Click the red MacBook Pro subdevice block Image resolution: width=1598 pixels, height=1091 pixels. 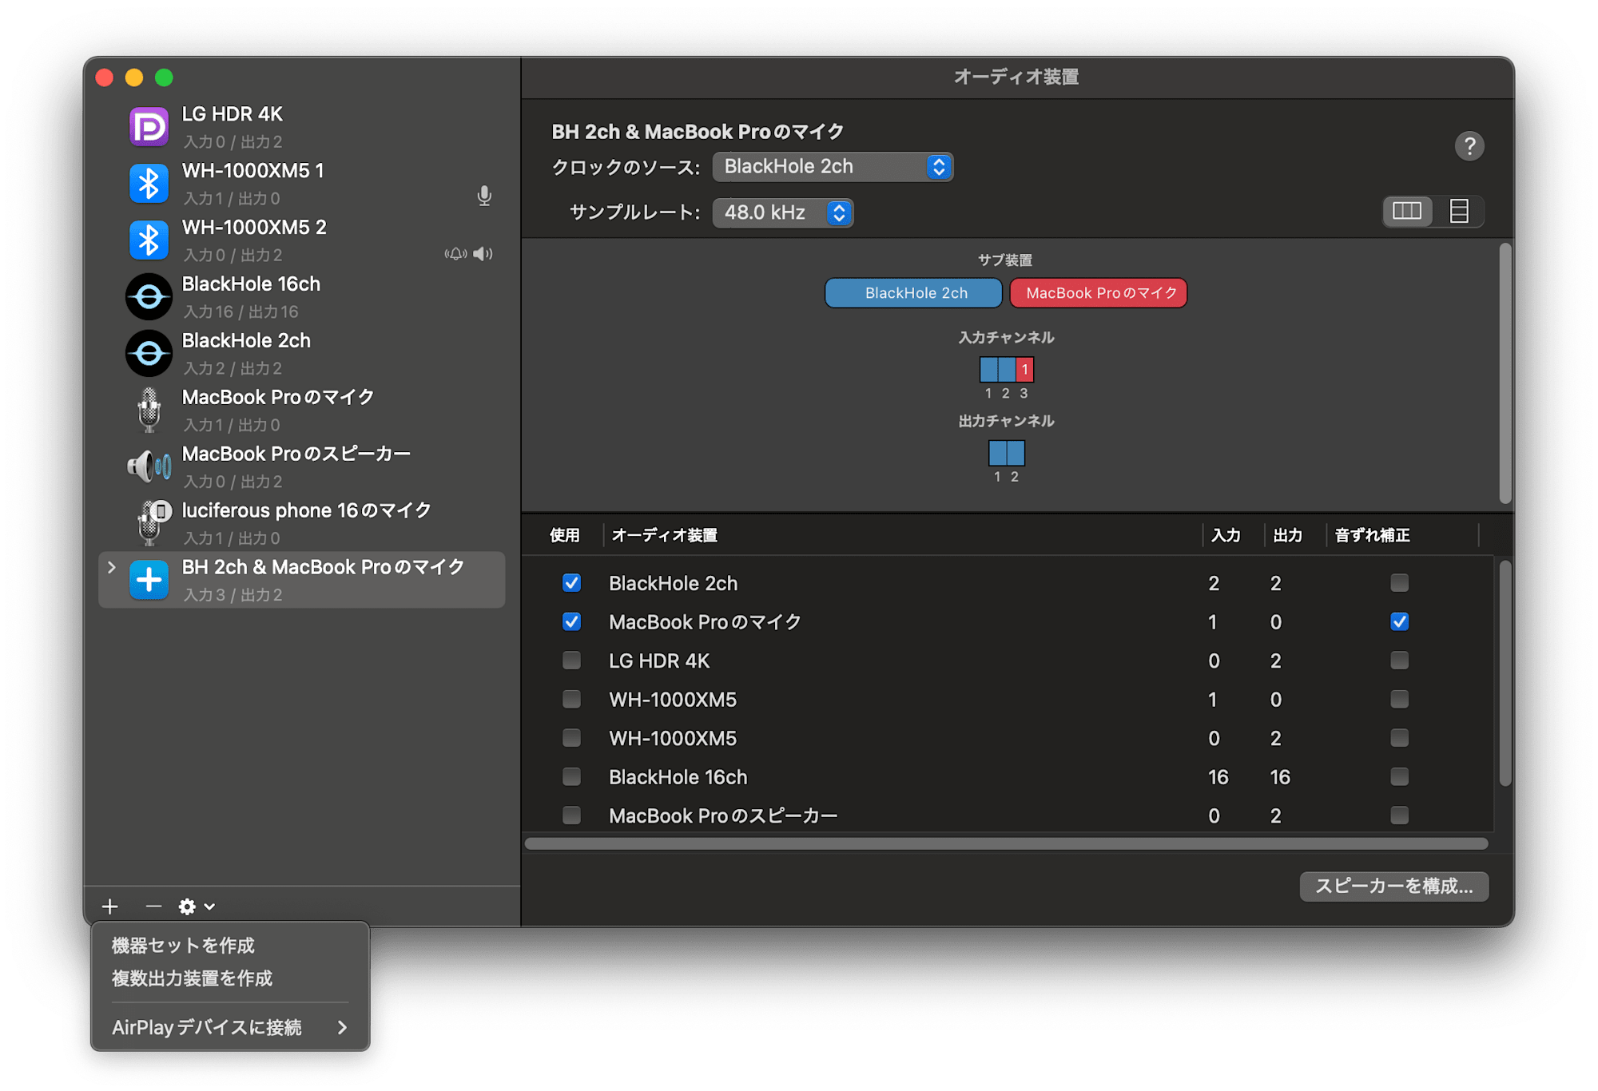(x=1098, y=293)
